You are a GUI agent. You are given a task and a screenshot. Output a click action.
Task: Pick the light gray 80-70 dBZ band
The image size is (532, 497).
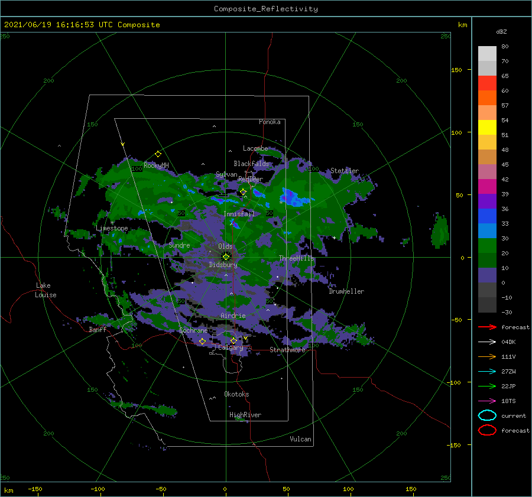pos(487,54)
